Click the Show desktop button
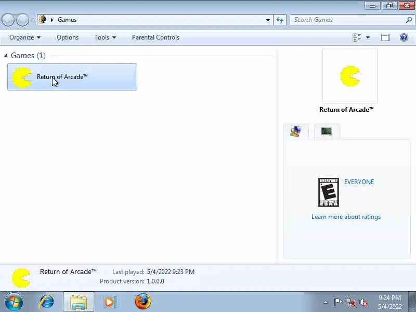This screenshot has width=416, height=312. point(412,302)
